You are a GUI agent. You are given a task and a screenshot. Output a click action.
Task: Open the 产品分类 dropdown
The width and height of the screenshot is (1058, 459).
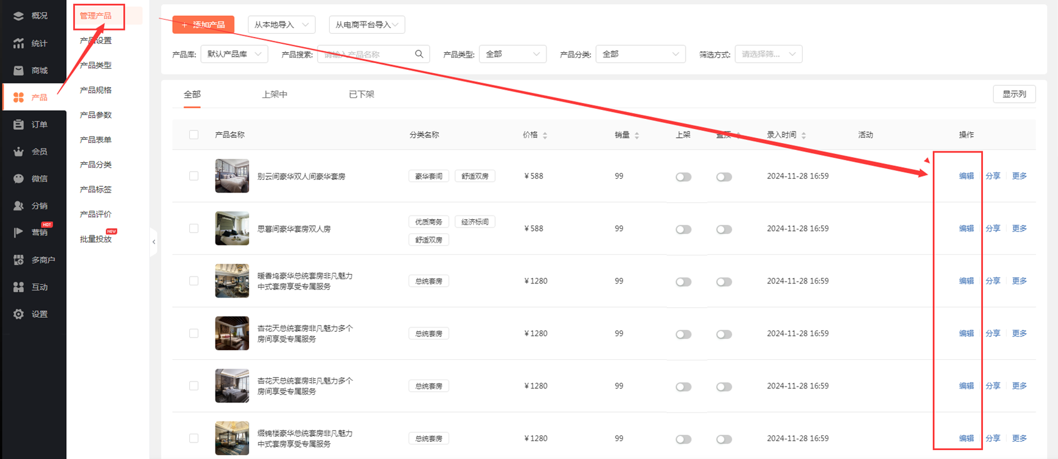click(640, 54)
